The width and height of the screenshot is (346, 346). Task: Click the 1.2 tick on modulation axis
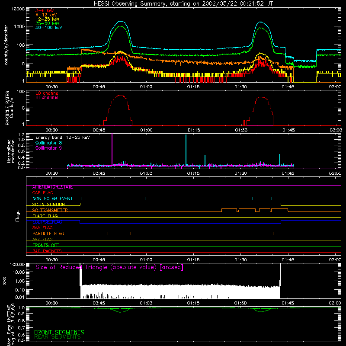click(x=21, y=135)
